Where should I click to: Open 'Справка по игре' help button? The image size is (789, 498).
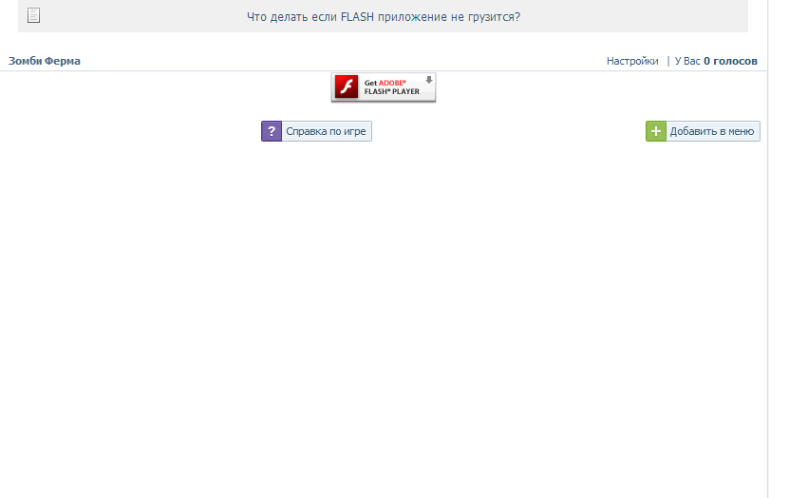[x=316, y=131]
